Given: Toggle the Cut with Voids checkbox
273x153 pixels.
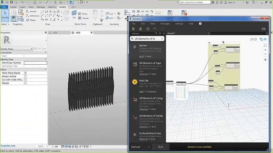Looking at the screenshot, I should click(x=26, y=80).
